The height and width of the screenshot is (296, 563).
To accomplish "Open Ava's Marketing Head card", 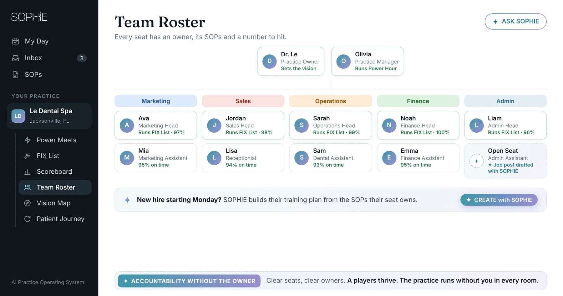I will (x=156, y=125).
